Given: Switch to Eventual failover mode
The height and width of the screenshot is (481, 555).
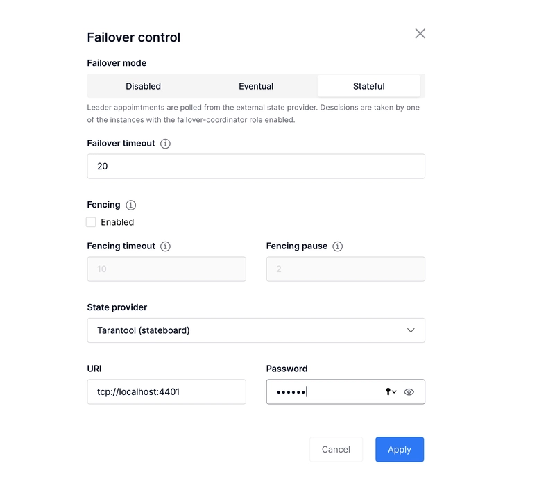Looking at the screenshot, I should tap(256, 86).
